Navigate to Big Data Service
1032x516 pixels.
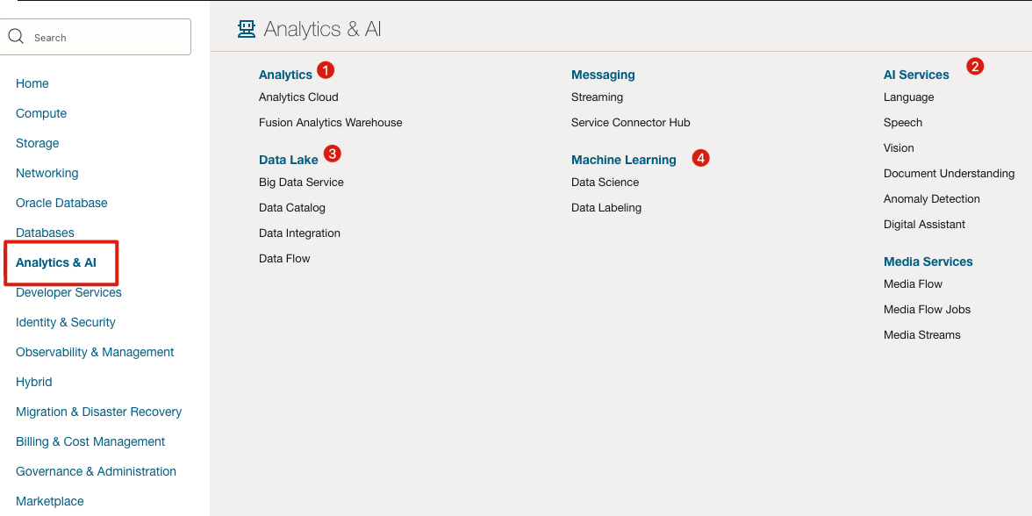click(301, 183)
